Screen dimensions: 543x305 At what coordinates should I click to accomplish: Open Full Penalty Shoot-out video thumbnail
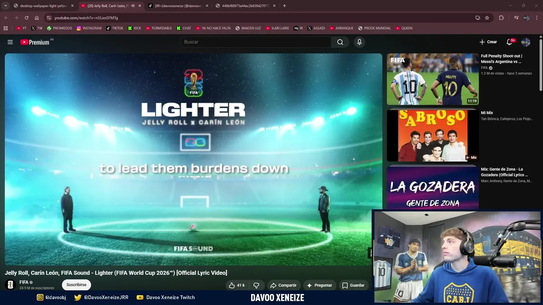pyautogui.click(x=433, y=79)
